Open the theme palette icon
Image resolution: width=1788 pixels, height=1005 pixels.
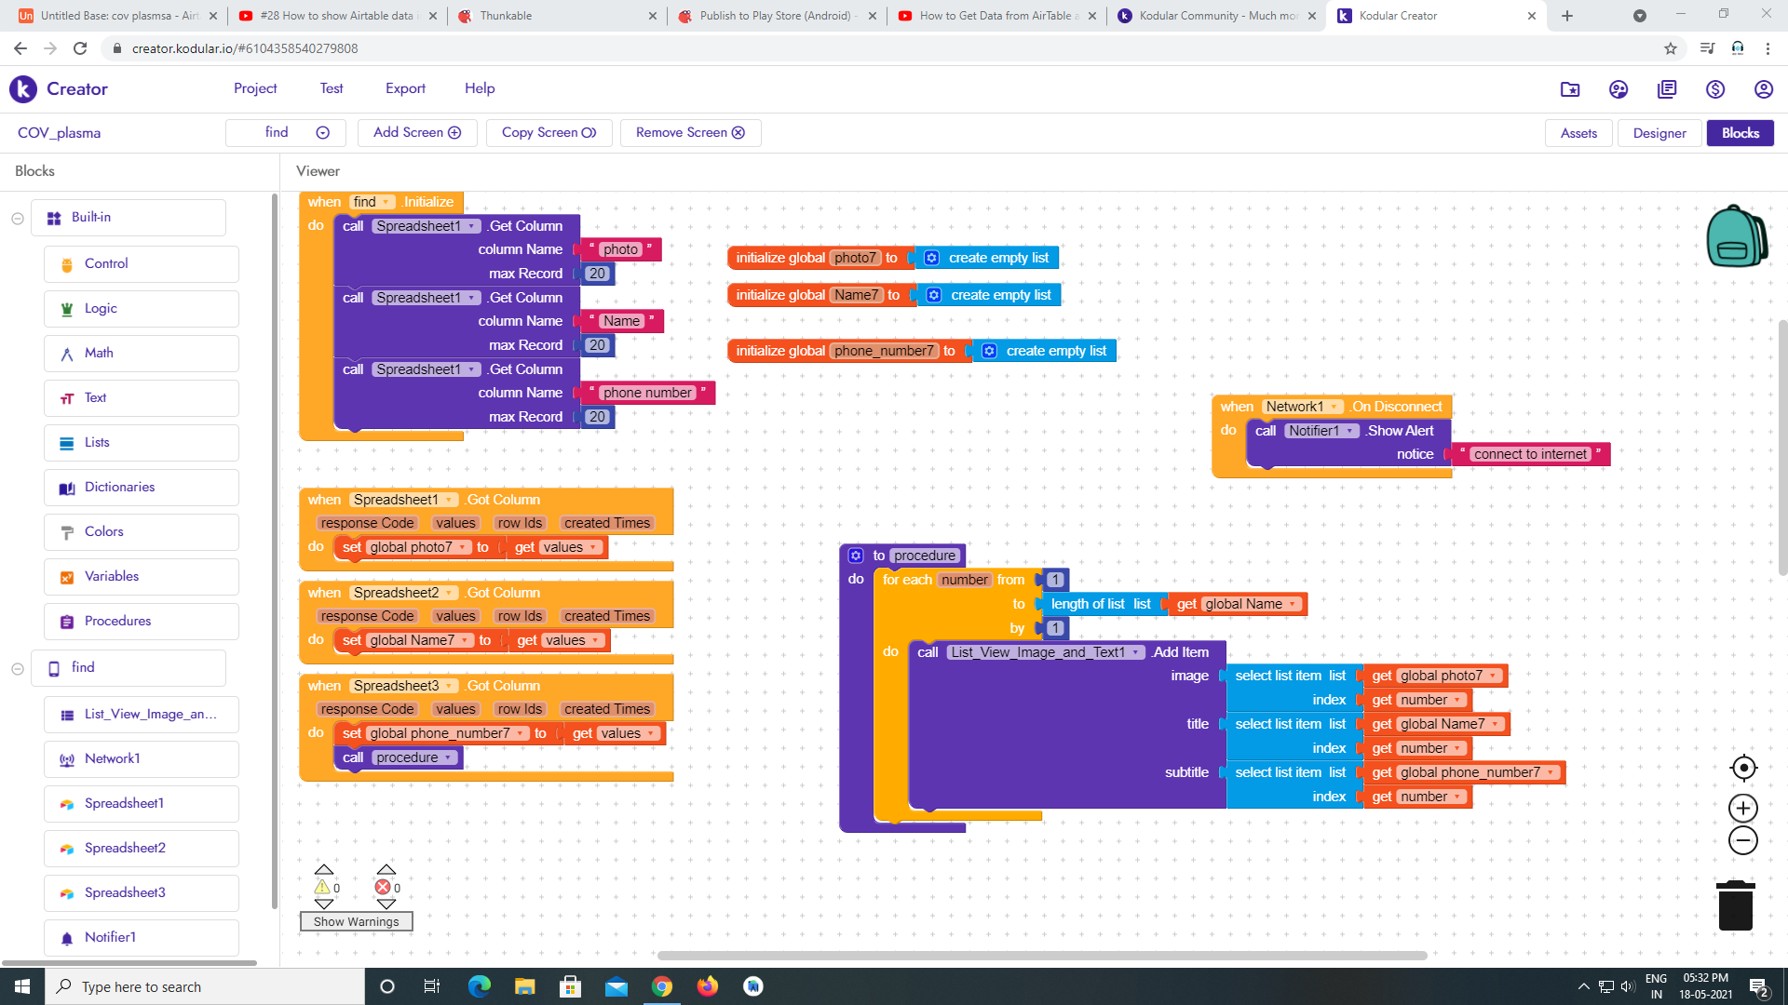1619,89
